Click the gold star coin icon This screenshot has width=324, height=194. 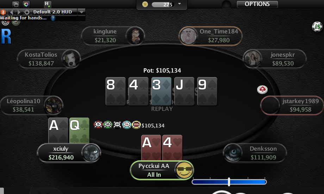[145, 4]
